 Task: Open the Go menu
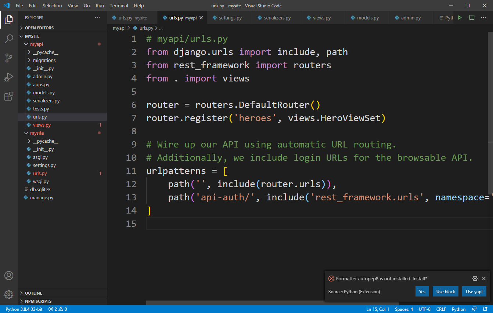click(87, 6)
